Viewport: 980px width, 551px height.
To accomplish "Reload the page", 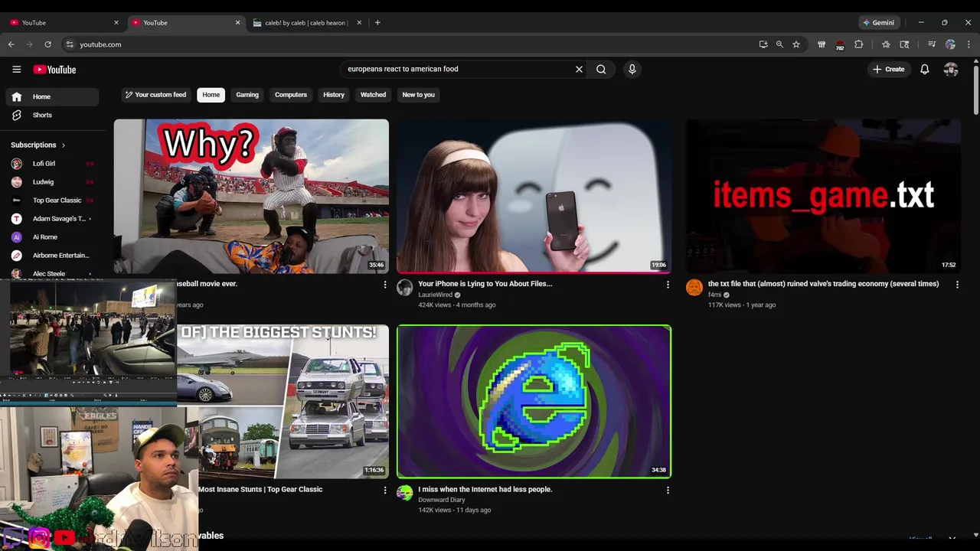I will [47, 44].
